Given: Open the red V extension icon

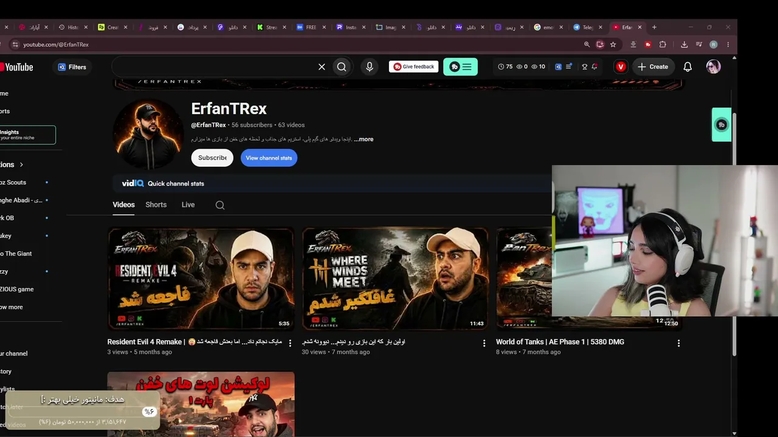Looking at the screenshot, I should coord(621,67).
